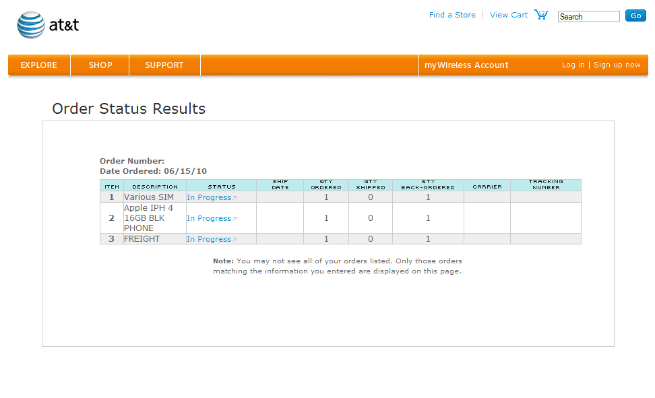Click item number 2 cell
This screenshot has height=398, width=655.
[x=112, y=218]
